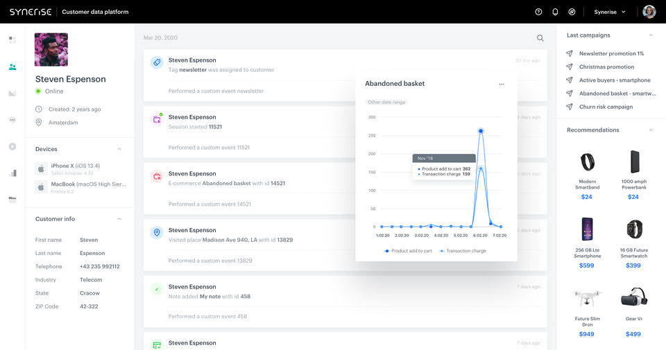Click the search icon in activity feed
This screenshot has height=350, width=666.
(x=540, y=37)
